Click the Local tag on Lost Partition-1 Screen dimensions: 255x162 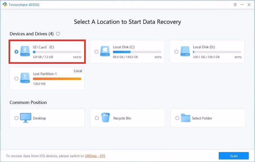[x=78, y=71]
